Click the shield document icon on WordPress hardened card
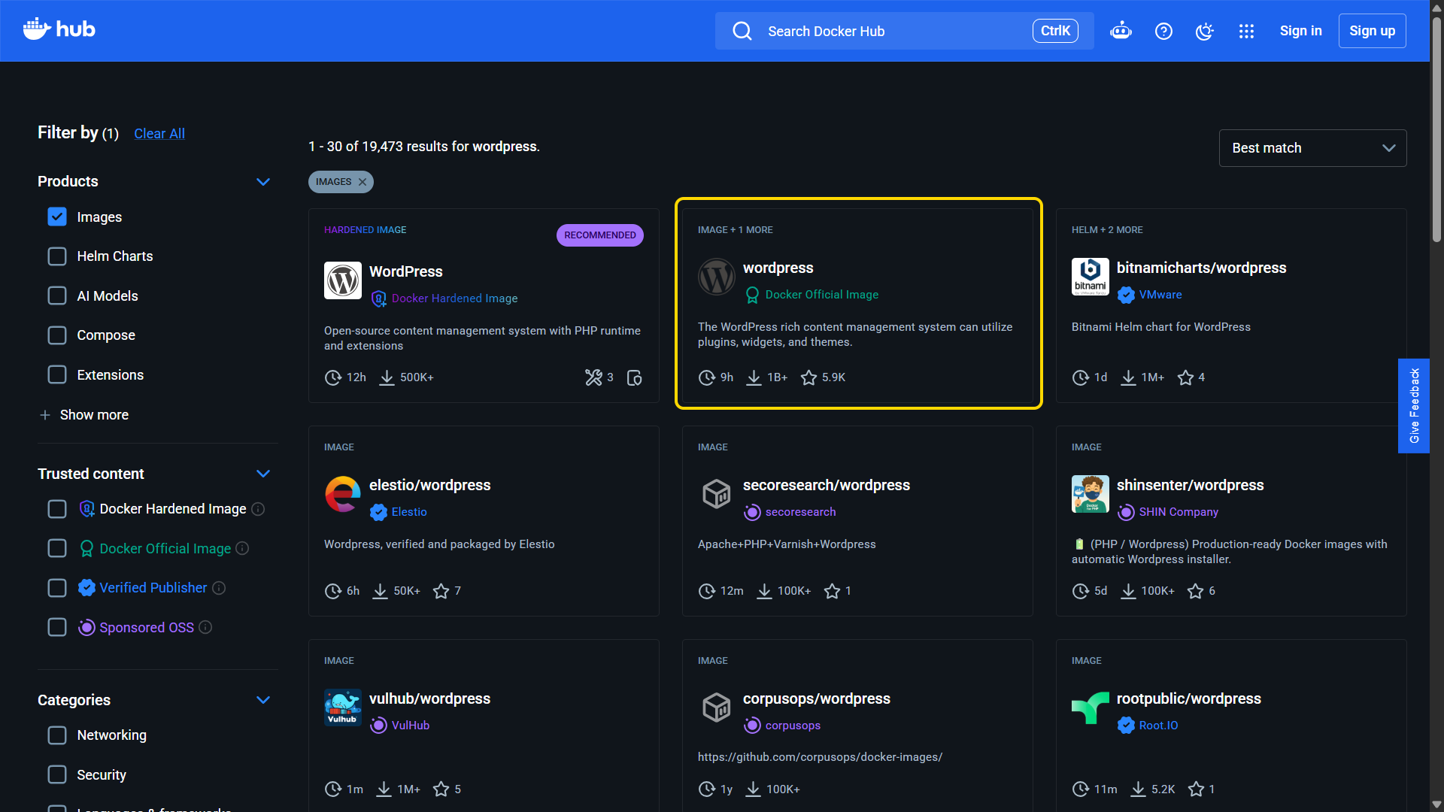Screen dimensions: 1444x812 pos(634,377)
